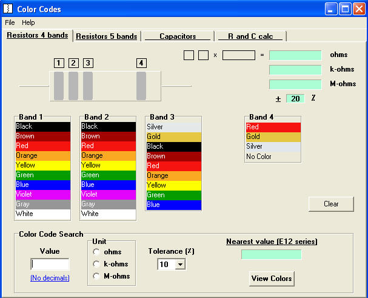
Task: Select band number 4 on resistor diagram
Action: pyautogui.click(x=141, y=86)
